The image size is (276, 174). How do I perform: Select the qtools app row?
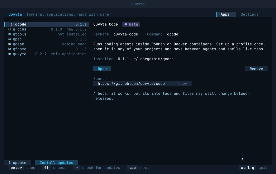click(x=46, y=34)
